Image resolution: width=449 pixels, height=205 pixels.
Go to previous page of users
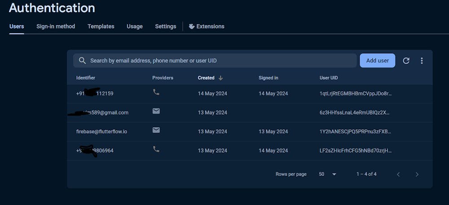coord(398,174)
